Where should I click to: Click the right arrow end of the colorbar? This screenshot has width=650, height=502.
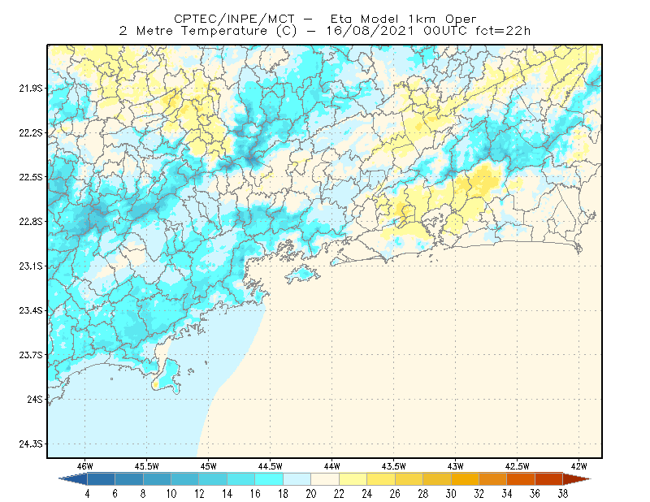pos(577,479)
